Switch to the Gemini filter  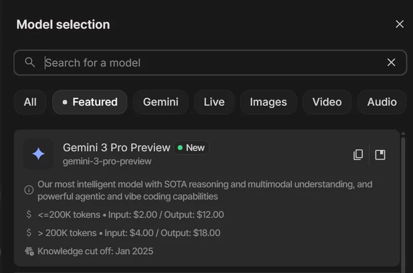click(x=161, y=102)
